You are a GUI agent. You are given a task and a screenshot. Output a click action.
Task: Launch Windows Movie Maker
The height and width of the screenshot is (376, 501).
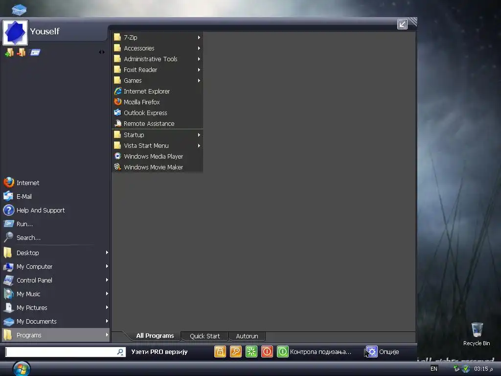pyautogui.click(x=157, y=167)
